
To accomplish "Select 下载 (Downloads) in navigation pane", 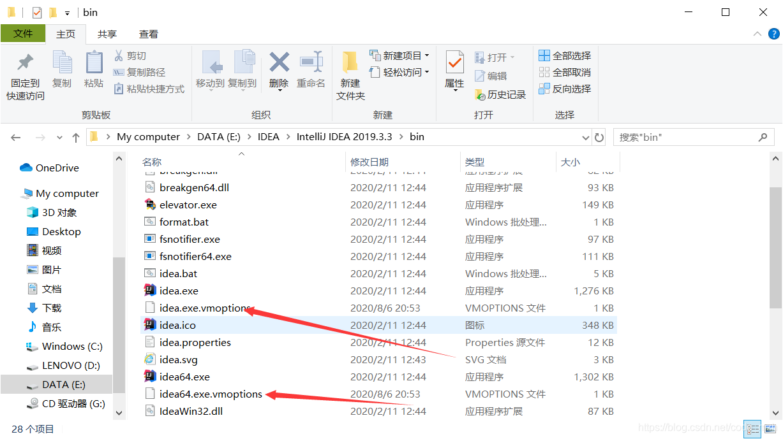I will [44, 308].
